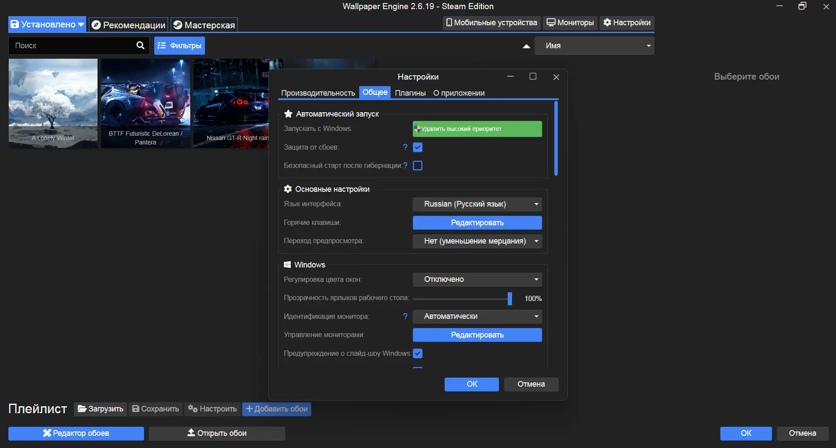
Task: Click the star icon beside Автоматический запуск
Action: pos(288,114)
